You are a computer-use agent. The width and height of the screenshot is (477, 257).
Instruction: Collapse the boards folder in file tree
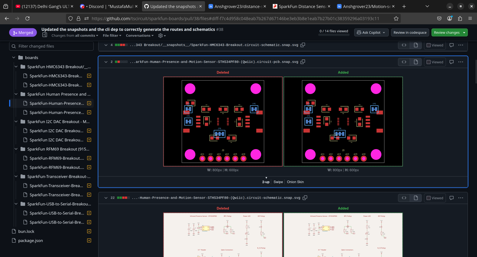(14, 57)
